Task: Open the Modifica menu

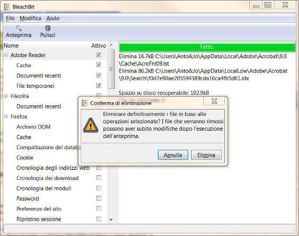Action: [x=30, y=19]
